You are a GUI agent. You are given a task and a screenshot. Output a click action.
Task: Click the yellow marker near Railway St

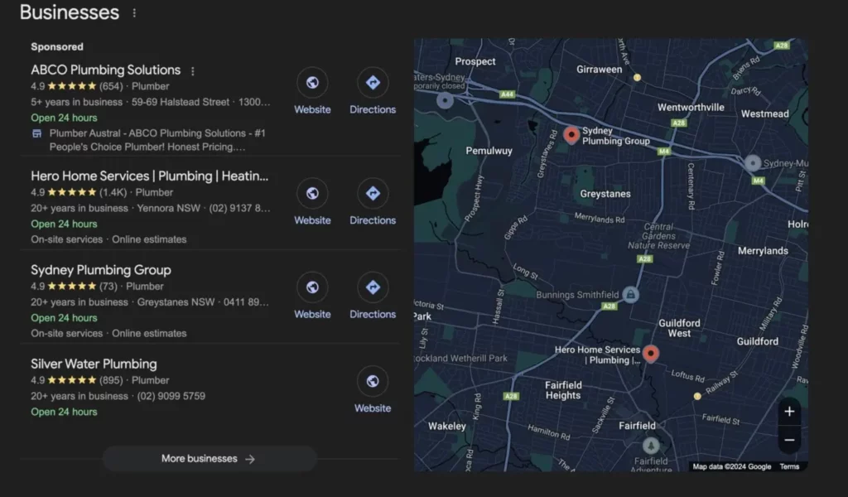click(697, 397)
